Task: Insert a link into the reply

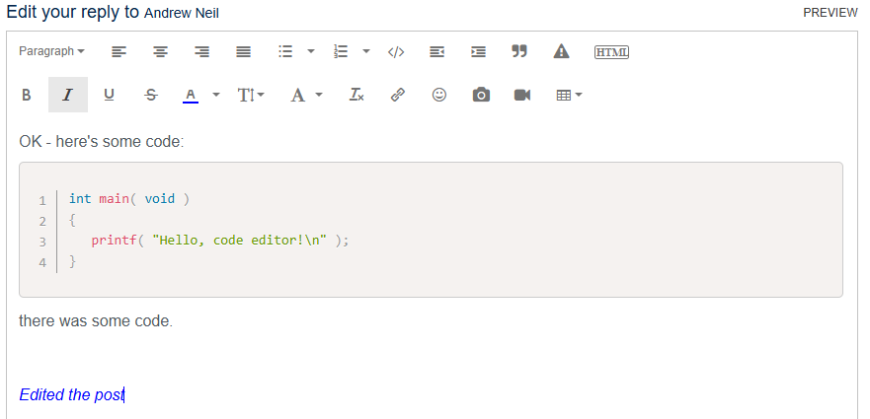Action: 398,95
